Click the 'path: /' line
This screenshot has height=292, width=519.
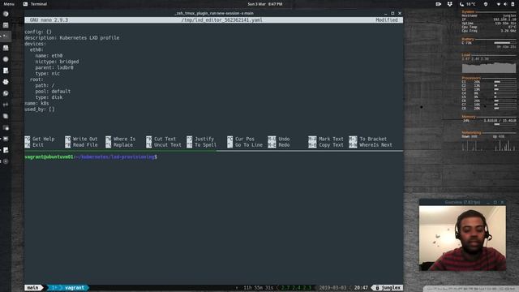pos(45,85)
